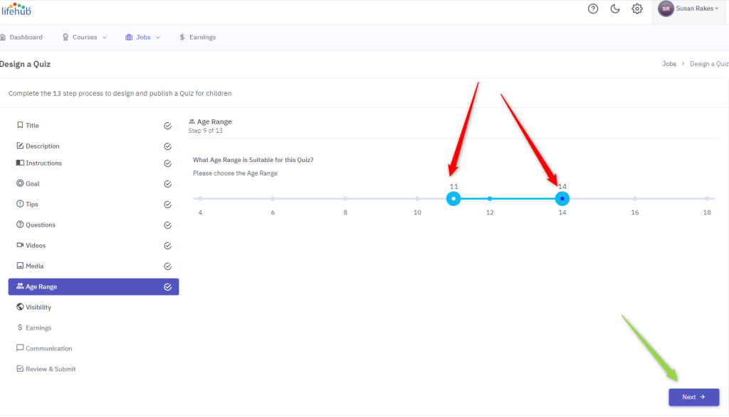The image size is (729, 417).
Task: Click the completed checkmark for Media
Action: 168,266
